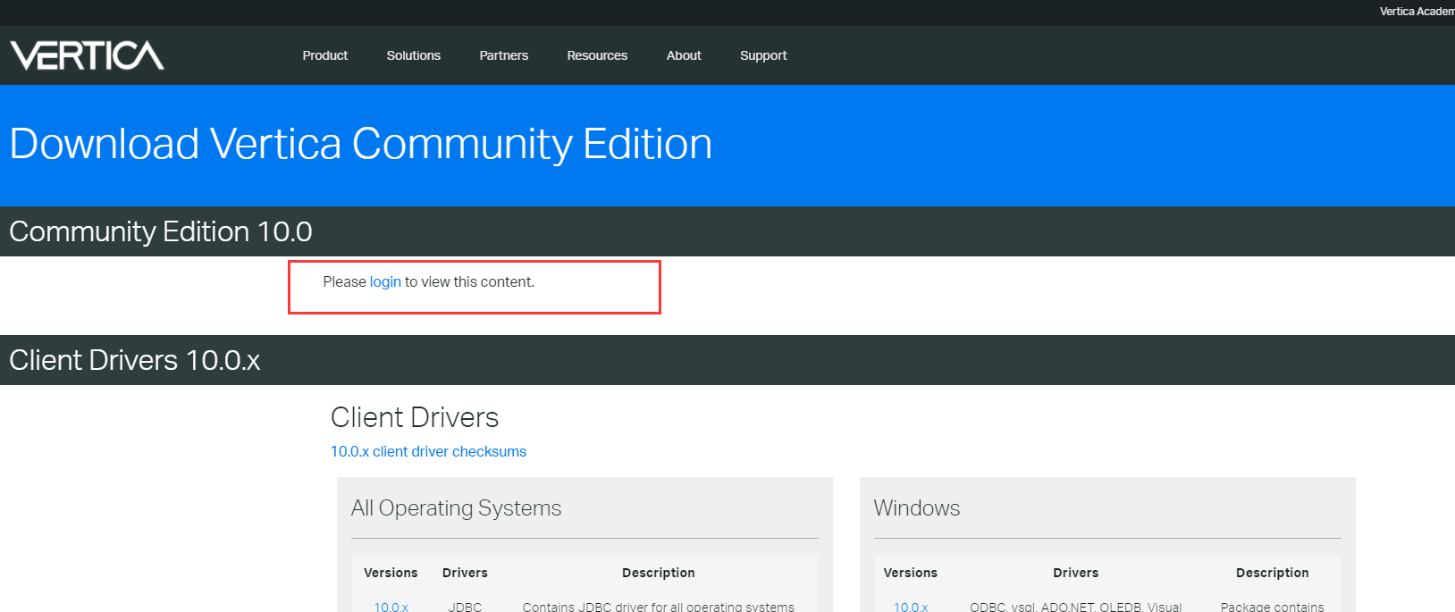Click the All Operating Systems card heading

(x=456, y=508)
